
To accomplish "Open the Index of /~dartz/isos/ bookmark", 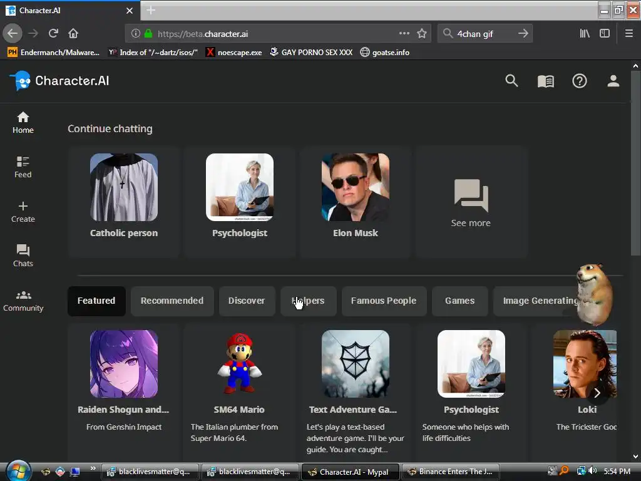I will click(x=153, y=53).
